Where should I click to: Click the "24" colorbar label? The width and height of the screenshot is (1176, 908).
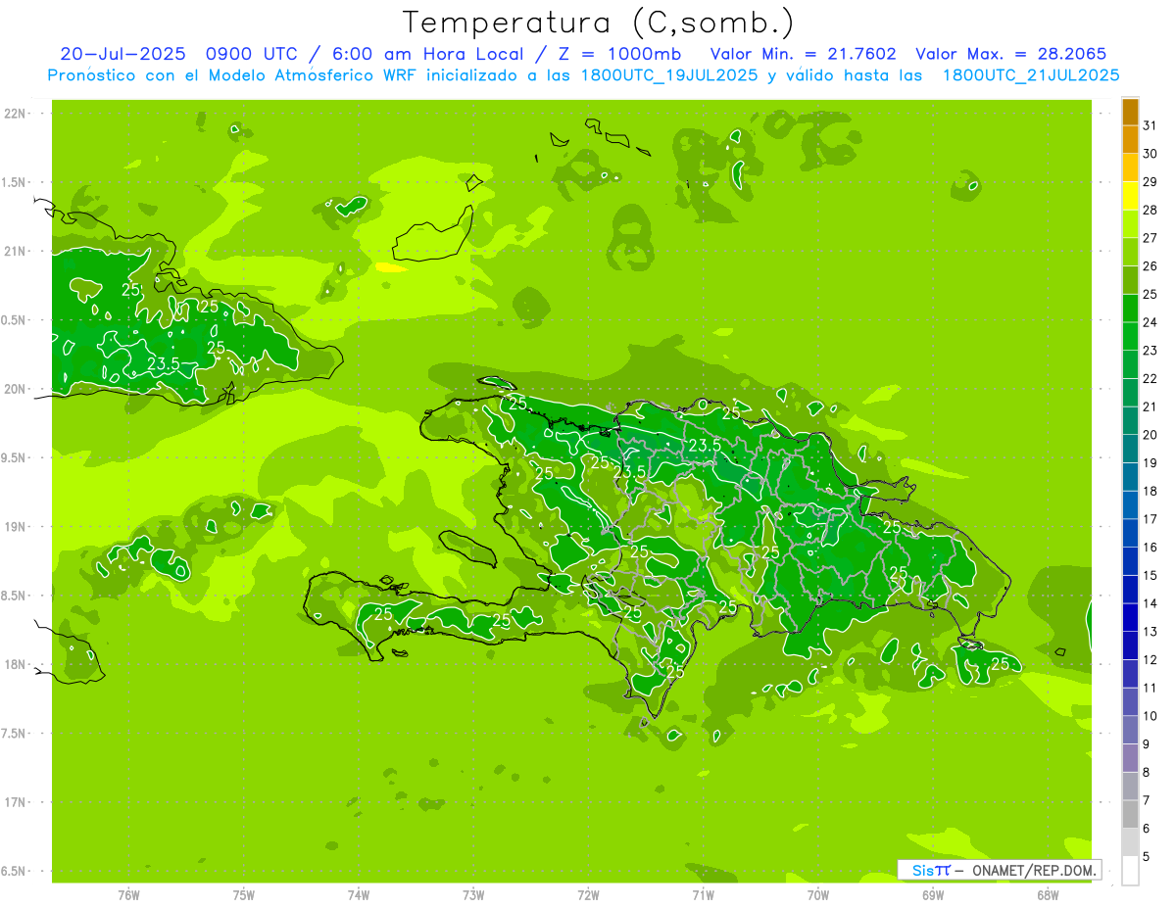tap(1150, 322)
